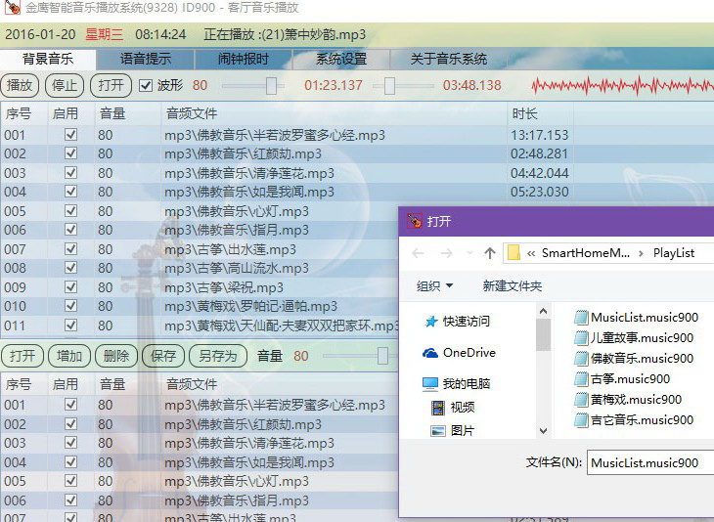
Task: Toggle enable box for upper row 008 高山流水
Action: 70,268
